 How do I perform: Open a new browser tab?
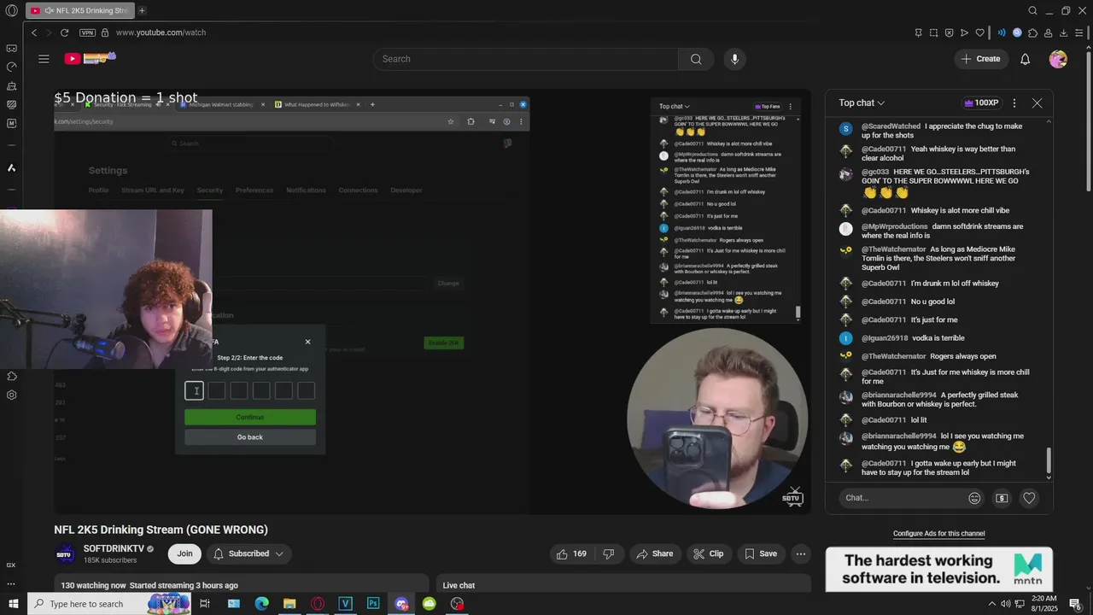pyautogui.click(x=142, y=11)
